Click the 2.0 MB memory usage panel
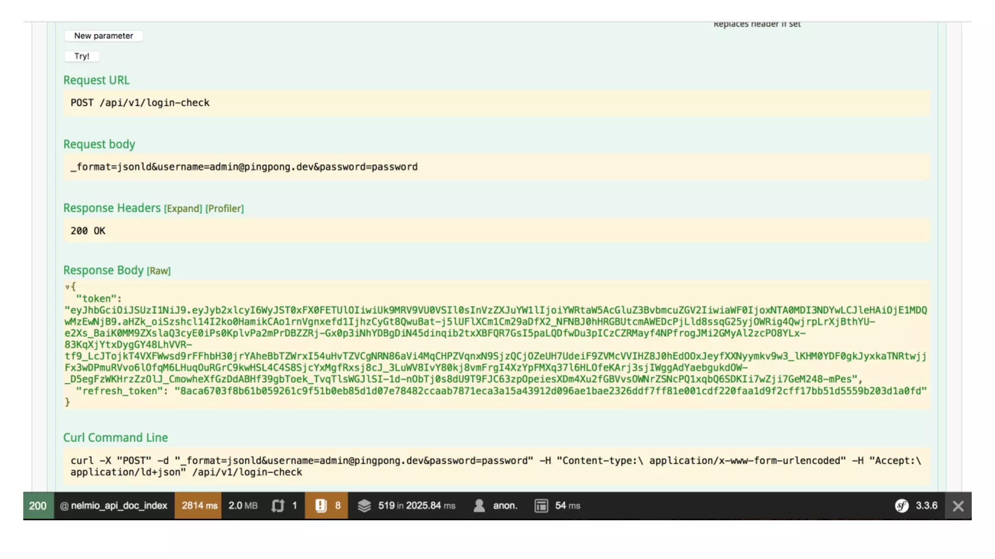This screenshot has height=559, width=995. (x=243, y=506)
